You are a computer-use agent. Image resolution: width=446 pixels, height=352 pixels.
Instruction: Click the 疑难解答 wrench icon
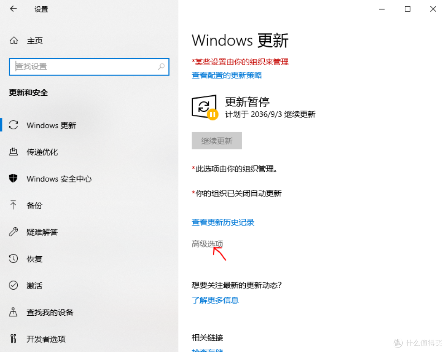click(x=13, y=232)
